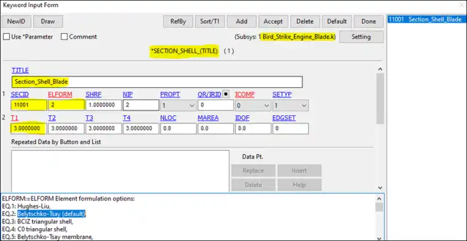Image resolution: width=467 pixels, height=241 pixels.
Task: Focus the IDOF input field
Action: click(x=253, y=129)
